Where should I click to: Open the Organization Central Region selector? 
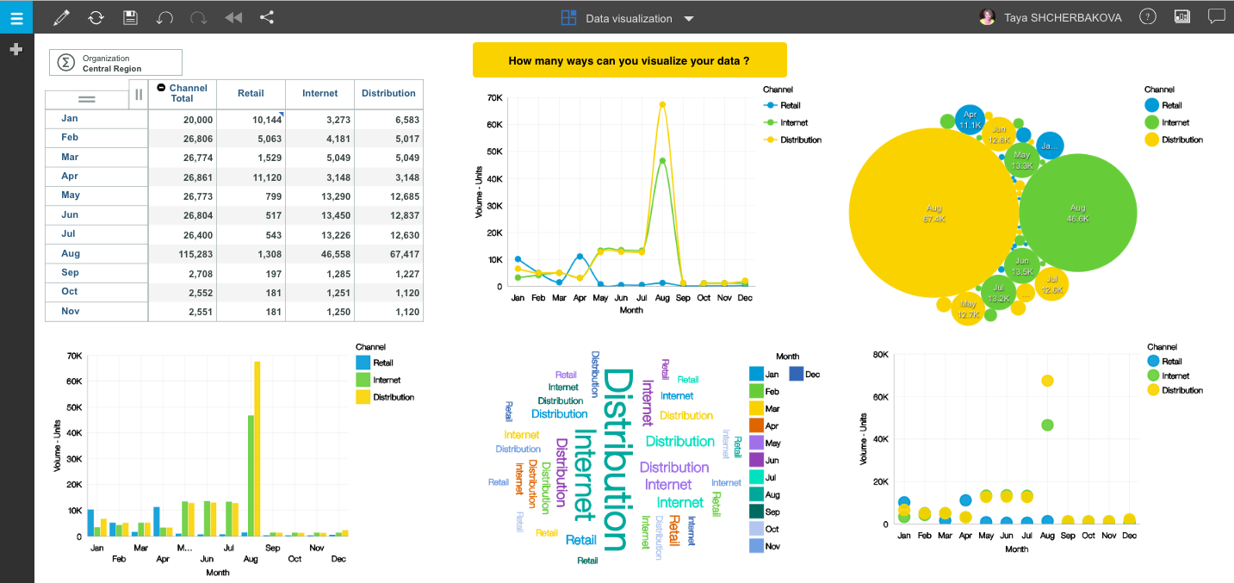[115, 63]
